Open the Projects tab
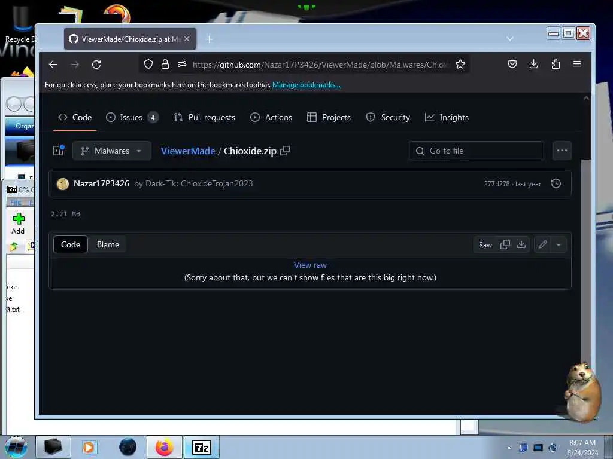 click(329, 118)
